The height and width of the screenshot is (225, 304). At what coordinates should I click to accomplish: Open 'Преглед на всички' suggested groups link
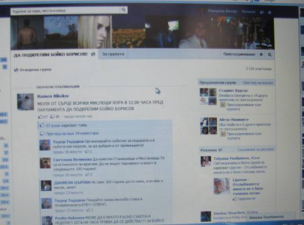pyautogui.click(x=258, y=83)
